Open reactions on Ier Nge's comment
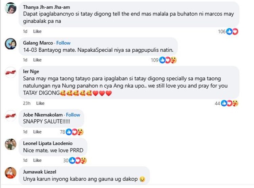254x188 pixels. point(230,103)
